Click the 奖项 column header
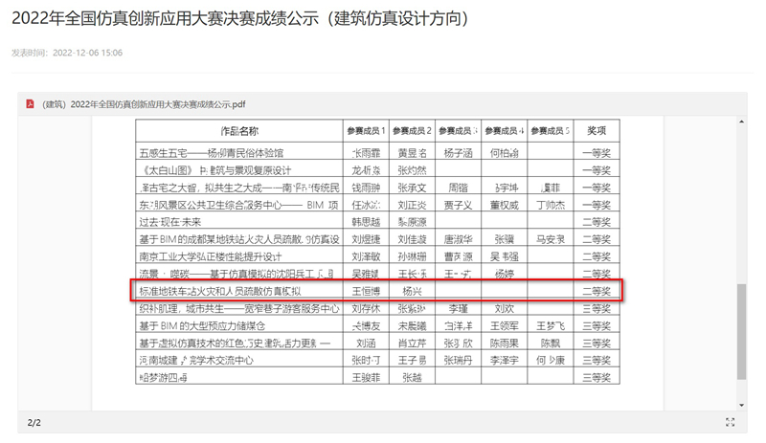 coord(596,130)
